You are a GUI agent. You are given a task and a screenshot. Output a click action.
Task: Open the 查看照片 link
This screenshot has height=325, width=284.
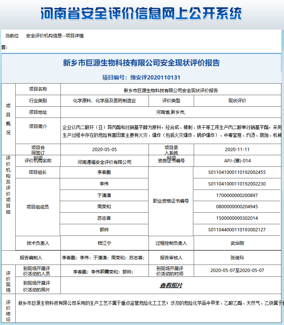point(171,285)
